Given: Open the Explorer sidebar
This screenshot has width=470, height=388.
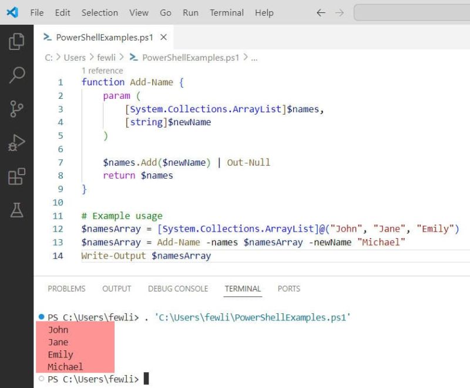Looking at the screenshot, I should (x=17, y=41).
